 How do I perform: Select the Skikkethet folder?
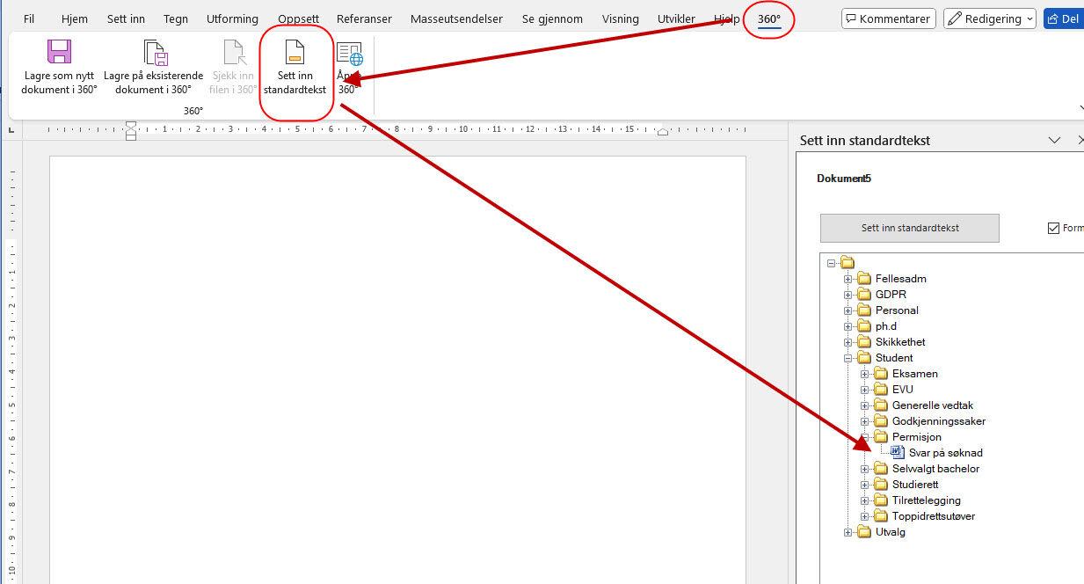pyautogui.click(x=892, y=342)
